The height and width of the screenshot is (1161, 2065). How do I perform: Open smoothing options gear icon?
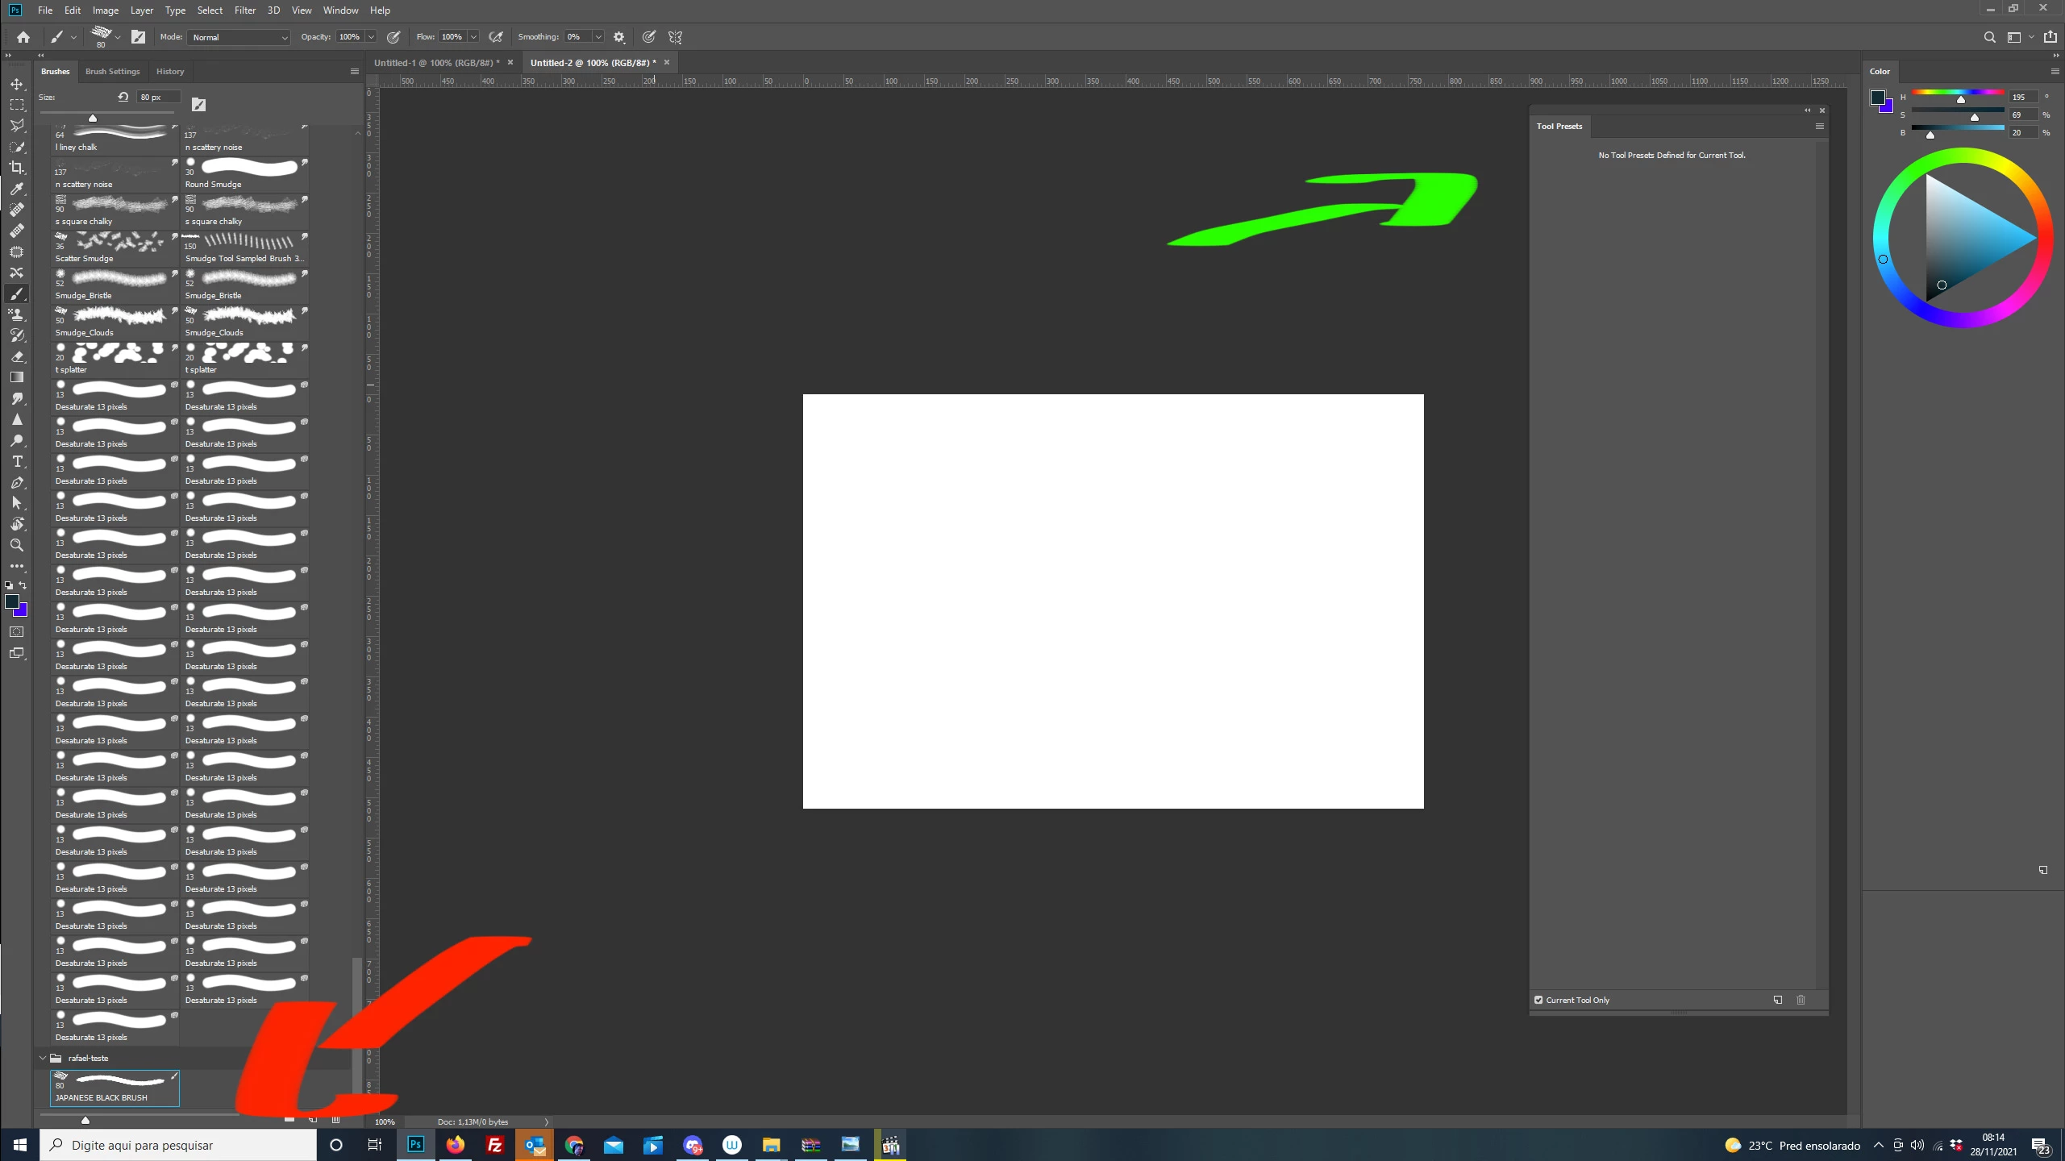click(x=619, y=37)
